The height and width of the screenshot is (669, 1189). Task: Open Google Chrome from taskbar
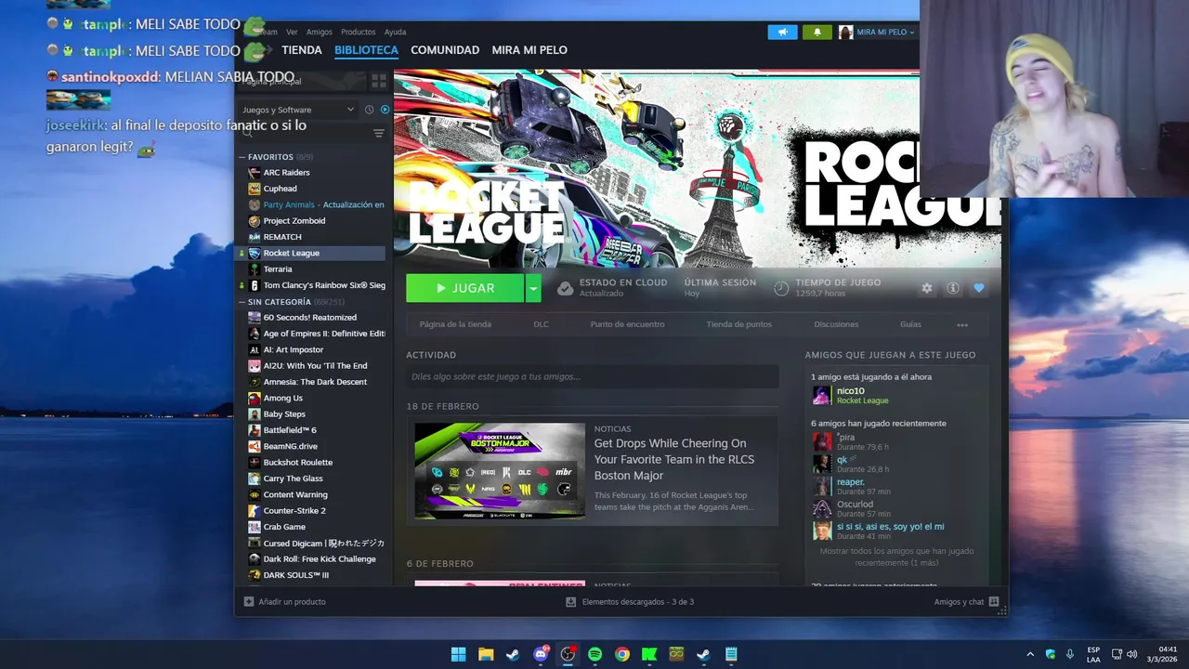click(622, 654)
